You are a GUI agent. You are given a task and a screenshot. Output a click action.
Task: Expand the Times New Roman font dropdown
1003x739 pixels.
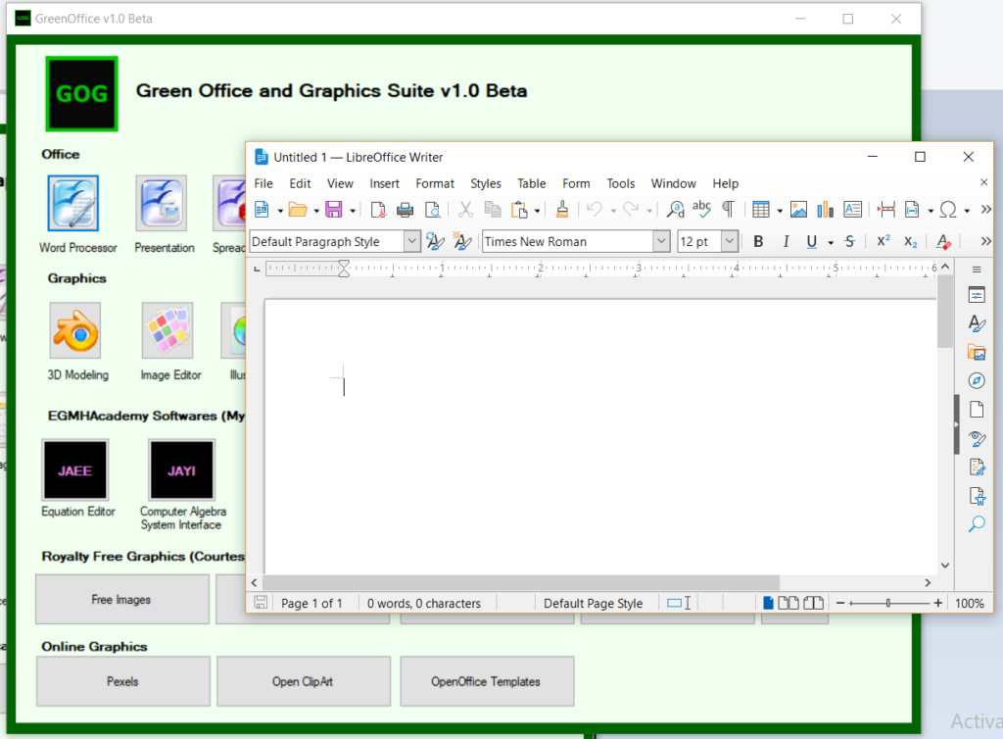[x=661, y=241]
